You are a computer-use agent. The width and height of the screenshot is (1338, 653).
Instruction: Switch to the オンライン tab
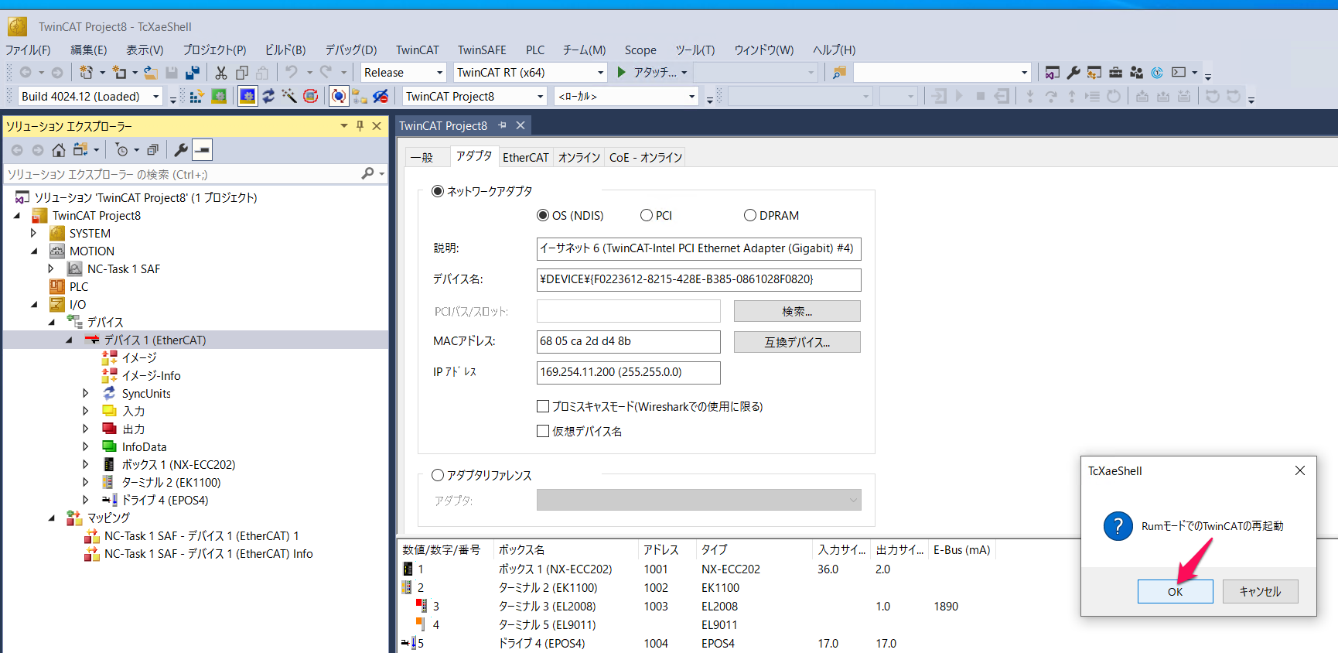(579, 157)
